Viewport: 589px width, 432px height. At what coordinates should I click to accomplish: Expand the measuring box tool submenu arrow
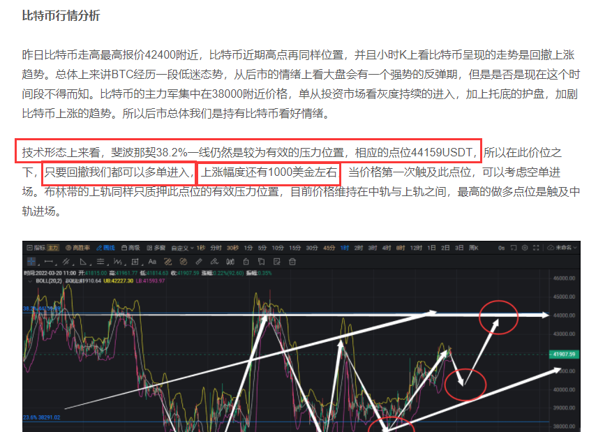pyautogui.click(x=142, y=265)
